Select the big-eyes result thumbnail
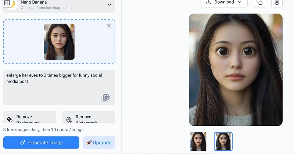The width and height of the screenshot is (294, 154). (223, 141)
